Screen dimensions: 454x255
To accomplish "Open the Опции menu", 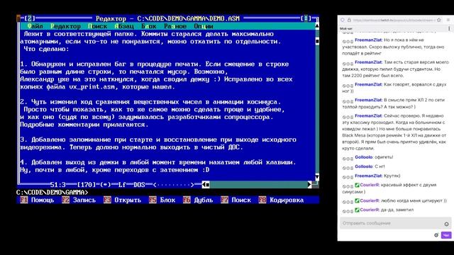I will (x=204, y=26).
